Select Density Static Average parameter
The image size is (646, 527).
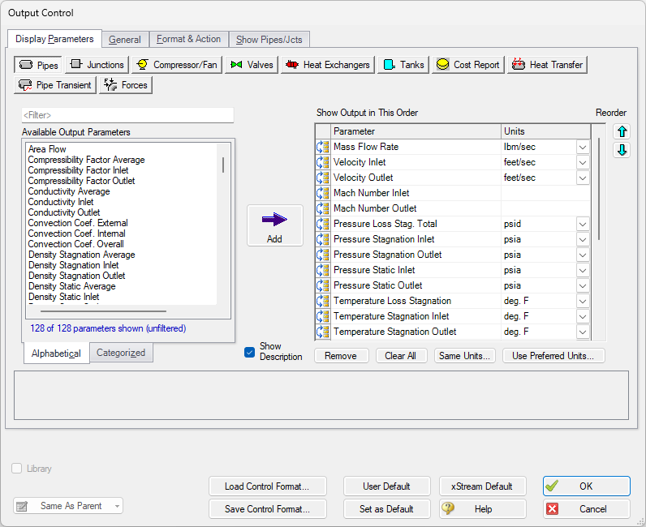pyautogui.click(x=71, y=286)
